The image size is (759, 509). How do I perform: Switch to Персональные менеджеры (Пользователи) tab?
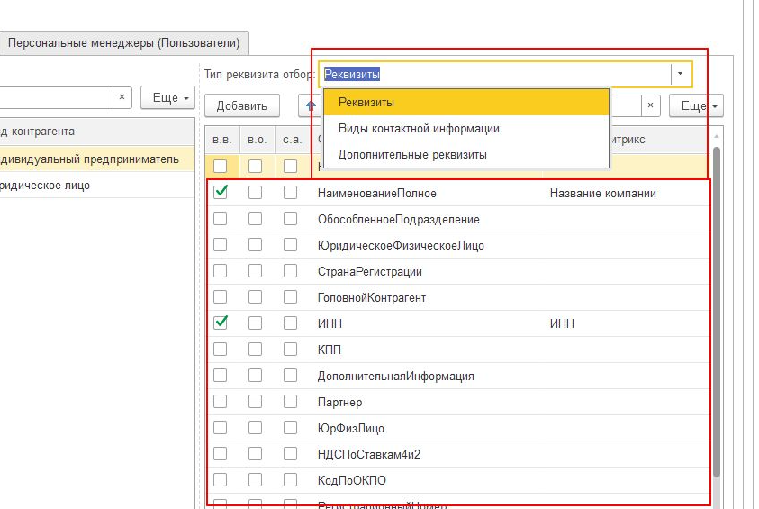(x=123, y=42)
